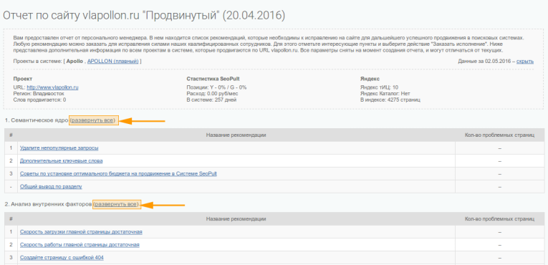Open Дополнительные ключевые слова recommendation
The width and height of the screenshot is (548, 265).
pyautogui.click(x=61, y=161)
